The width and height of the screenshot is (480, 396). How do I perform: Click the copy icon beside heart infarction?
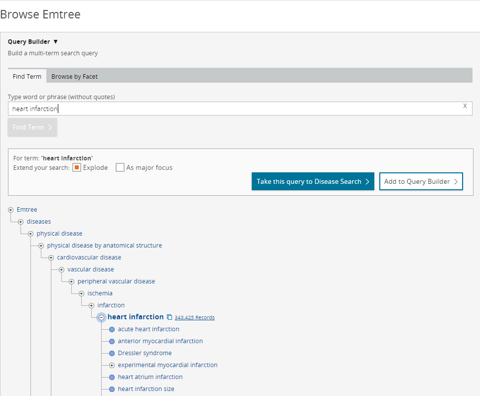[x=169, y=317]
